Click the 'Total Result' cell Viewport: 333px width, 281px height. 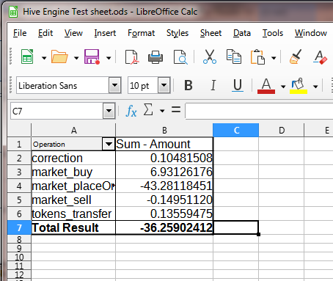pos(73,227)
